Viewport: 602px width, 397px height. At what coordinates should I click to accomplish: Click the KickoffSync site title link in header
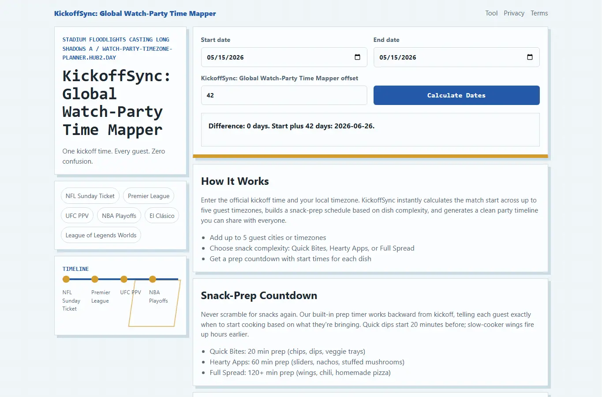(x=135, y=13)
